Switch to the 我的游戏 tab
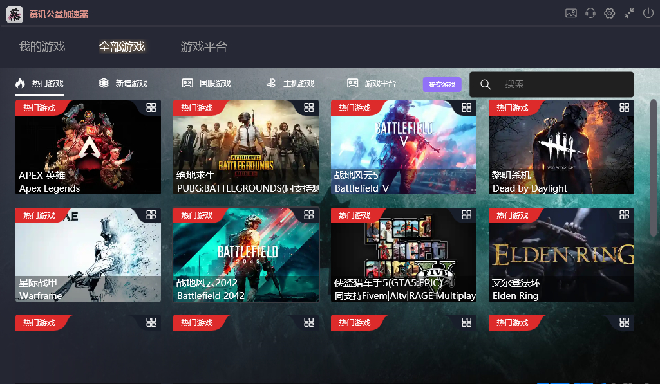This screenshot has width=660, height=384. pos(42,47)
